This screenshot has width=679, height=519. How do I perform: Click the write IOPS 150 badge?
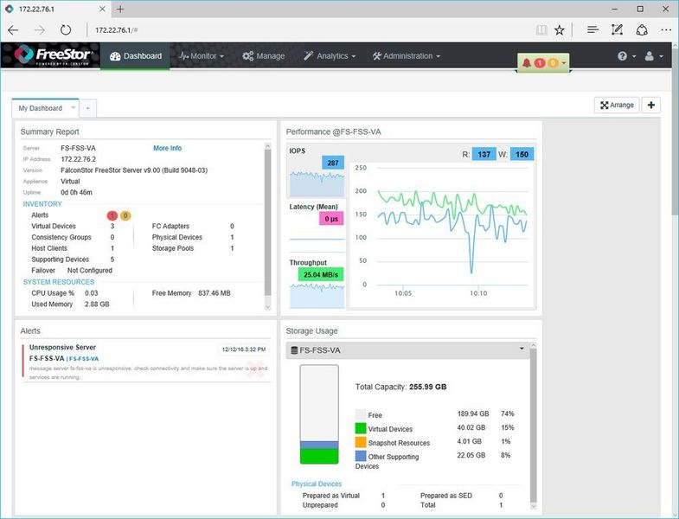(522, 154)
